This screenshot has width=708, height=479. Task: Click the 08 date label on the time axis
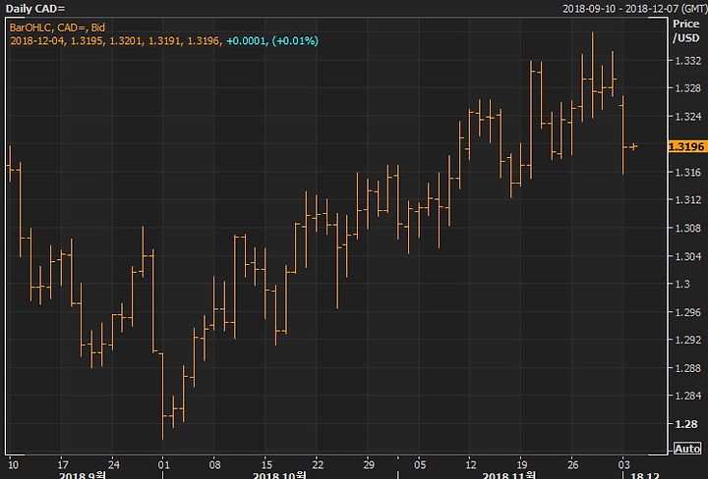pos(215,464)
